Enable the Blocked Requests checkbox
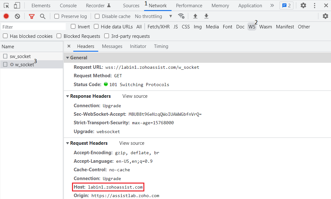 point(59,36)
